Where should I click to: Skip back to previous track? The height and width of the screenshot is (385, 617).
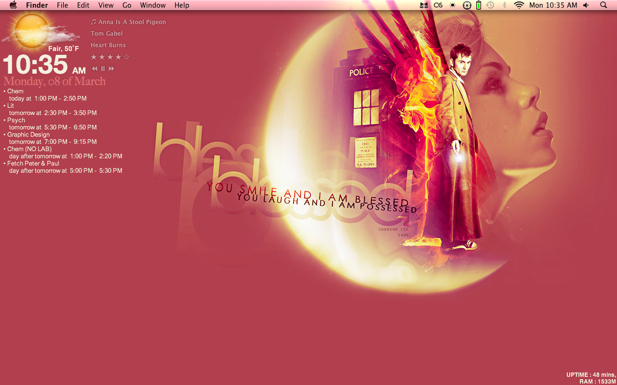point(94,69)
